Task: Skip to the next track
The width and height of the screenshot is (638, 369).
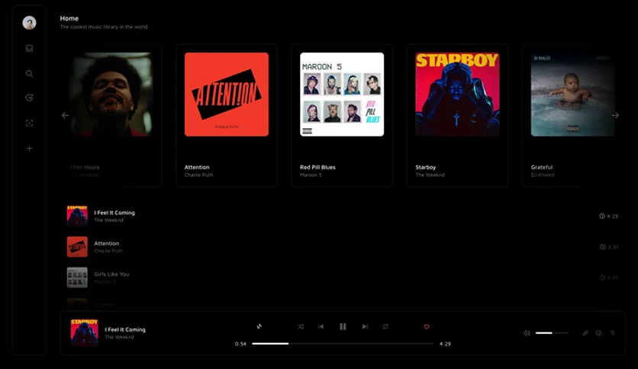Action: (365, 326)
